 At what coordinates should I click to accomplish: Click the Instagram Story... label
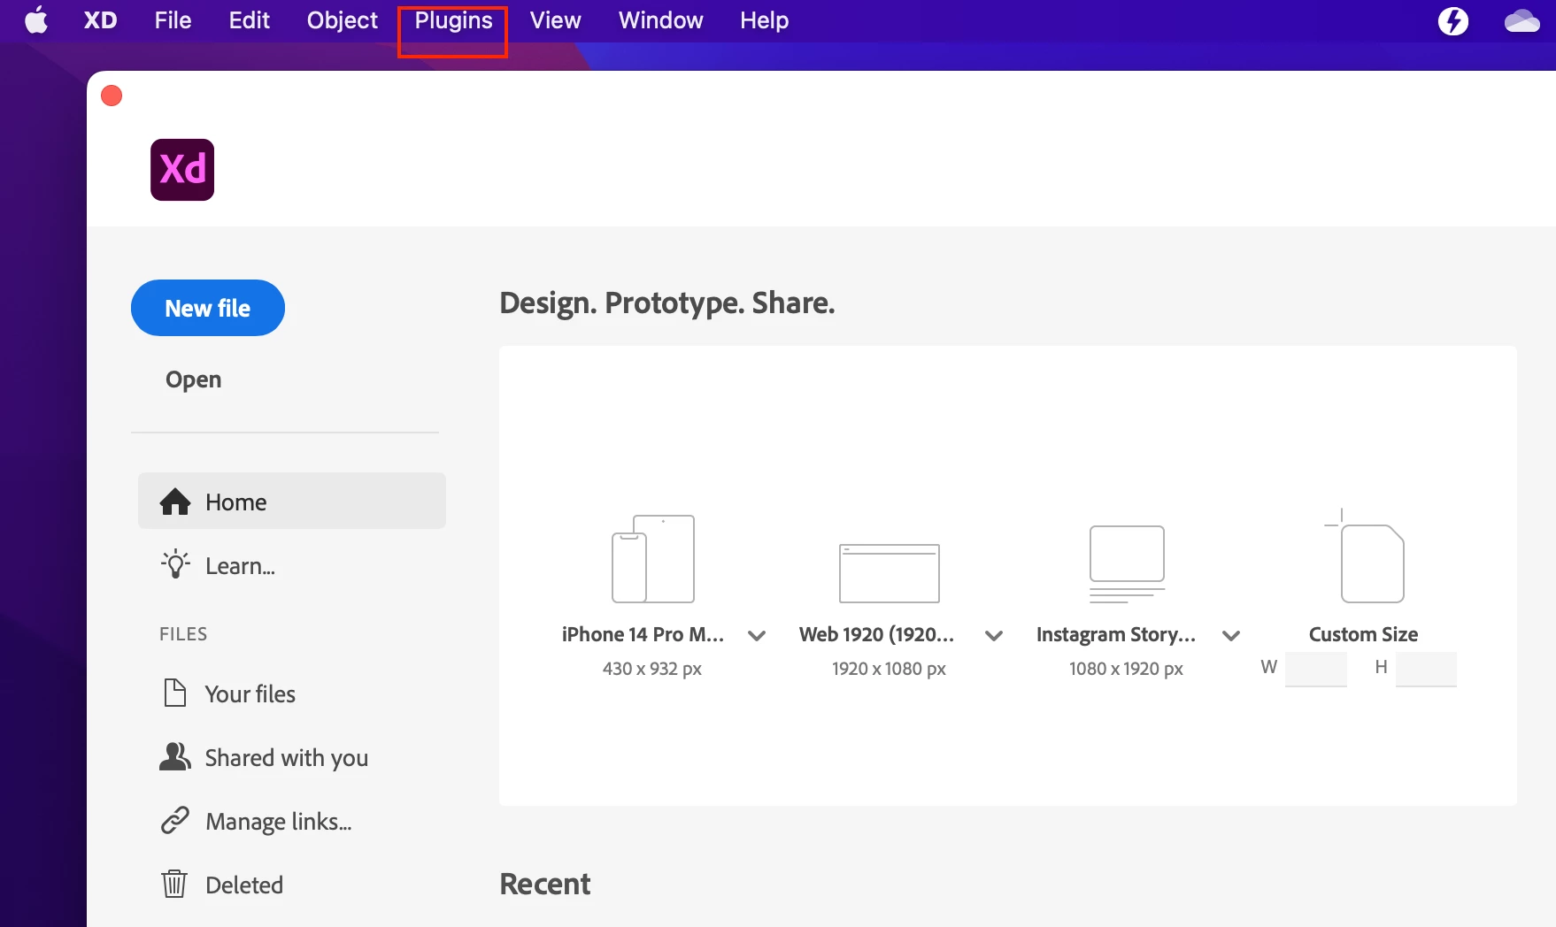coord(1115,634)
